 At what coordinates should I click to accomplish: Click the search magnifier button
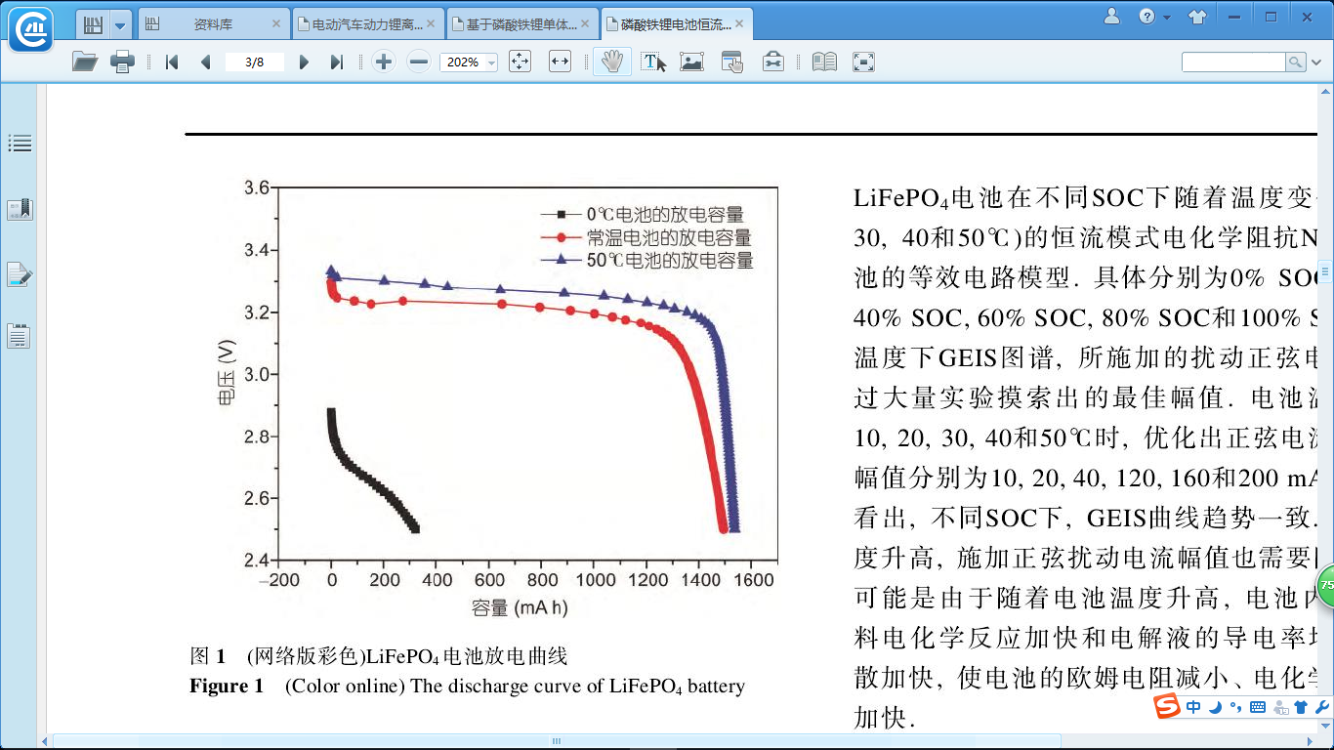pos(1294,62)
